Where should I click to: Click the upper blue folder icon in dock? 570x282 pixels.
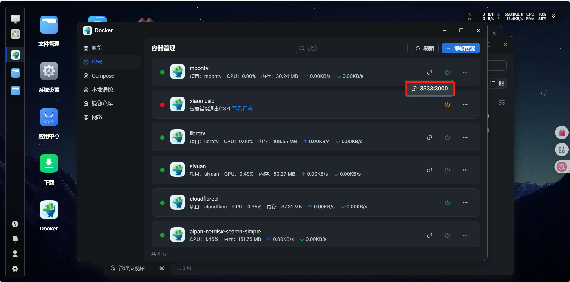[15, 72]
